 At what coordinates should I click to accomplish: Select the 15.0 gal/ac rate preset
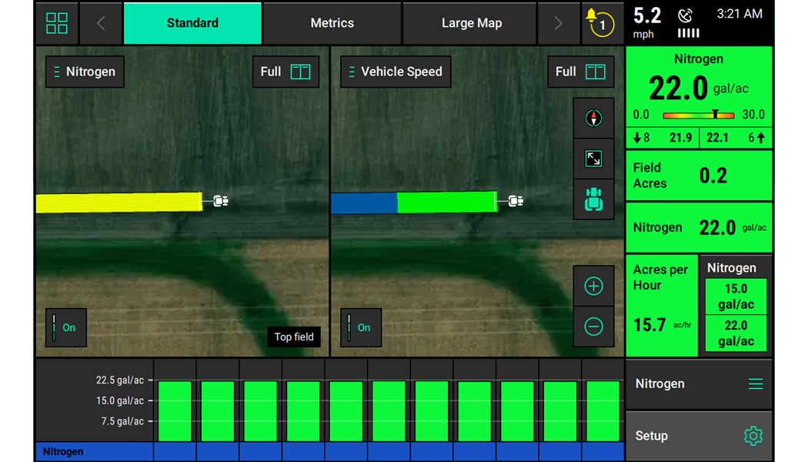[x=736, y=296]
